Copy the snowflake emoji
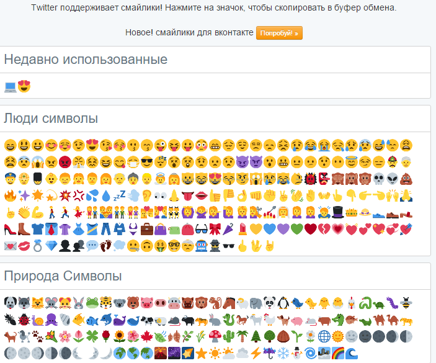 [283, 354]
